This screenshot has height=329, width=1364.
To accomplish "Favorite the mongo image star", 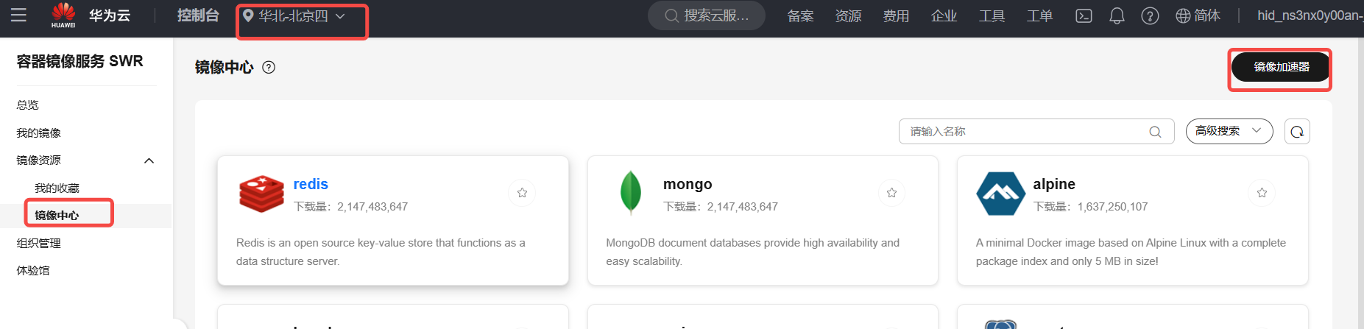I will pos(891,193).
